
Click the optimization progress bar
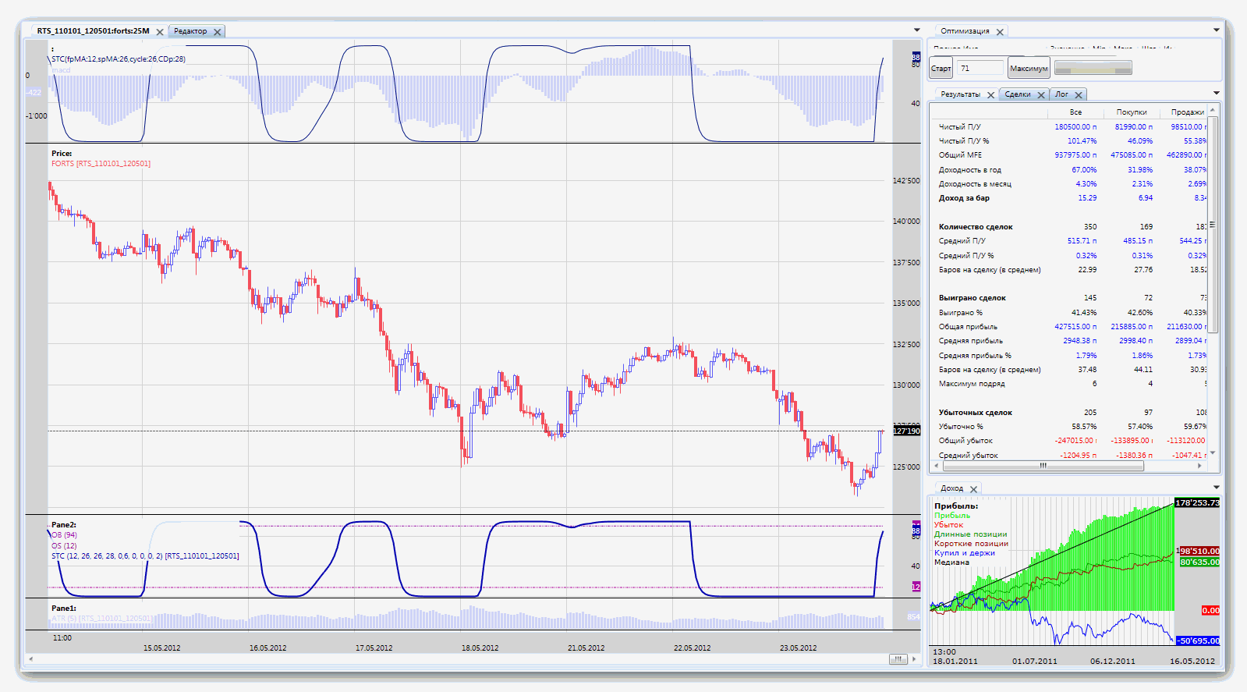pos(1093,69)
